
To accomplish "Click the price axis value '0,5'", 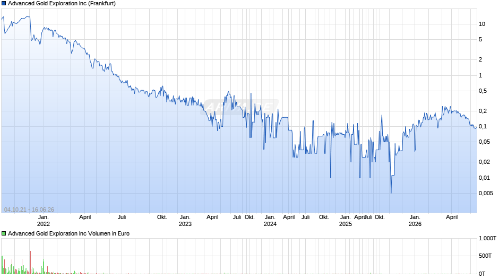I will [x=483, y=91].
